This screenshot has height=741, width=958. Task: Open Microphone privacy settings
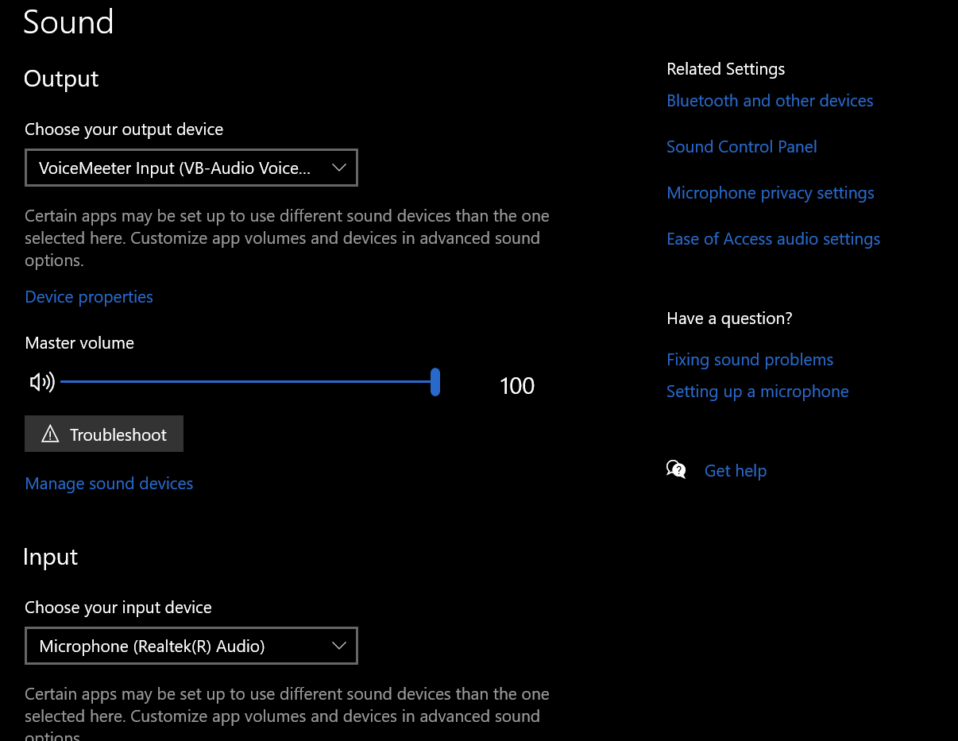771,193
